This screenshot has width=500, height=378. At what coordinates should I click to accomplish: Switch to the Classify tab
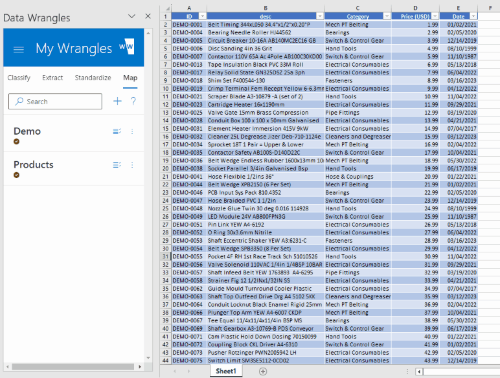[19, 78]
